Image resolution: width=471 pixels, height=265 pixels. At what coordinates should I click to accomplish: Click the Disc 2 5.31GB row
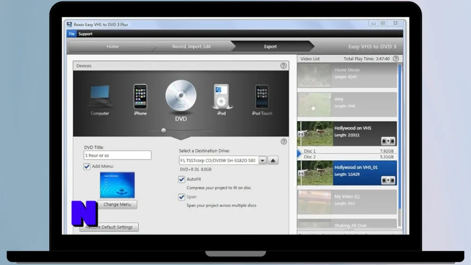tap(349, 157)
